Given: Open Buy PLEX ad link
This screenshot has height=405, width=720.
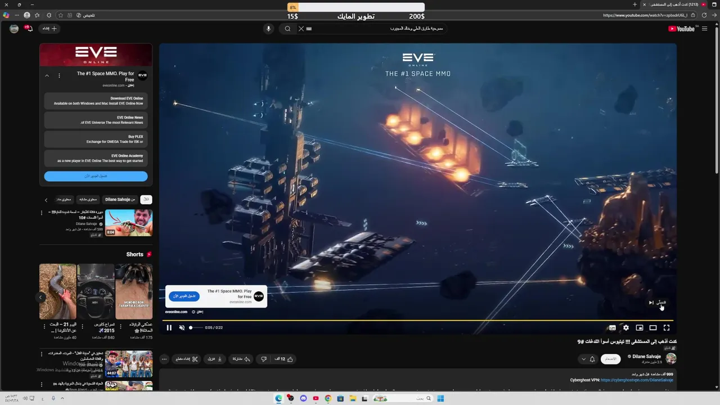Looking at the screenshot, I should 96,139.
